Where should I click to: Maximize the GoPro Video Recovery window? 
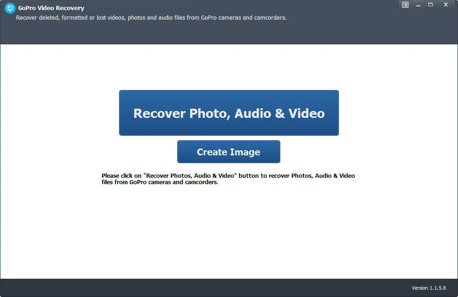431,5
